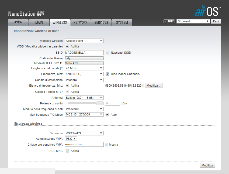Open the channel width help [?] link
This screenshot has height=174, width=229.
click(62, 68)
